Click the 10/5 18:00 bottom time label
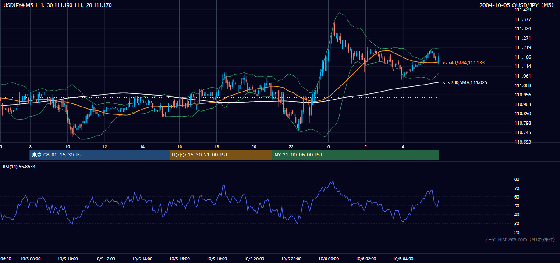 pyautogui.click(x=216, y=259)
